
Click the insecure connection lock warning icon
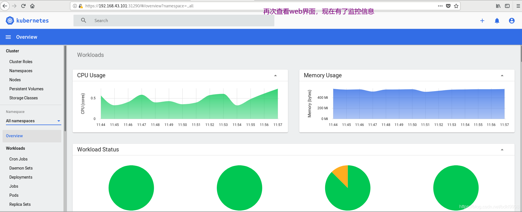(x=81, y=6)
